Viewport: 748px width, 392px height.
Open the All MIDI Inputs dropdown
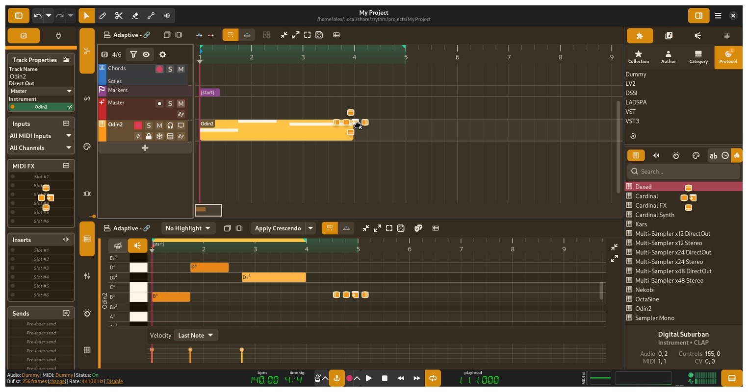tap(41, 136)
